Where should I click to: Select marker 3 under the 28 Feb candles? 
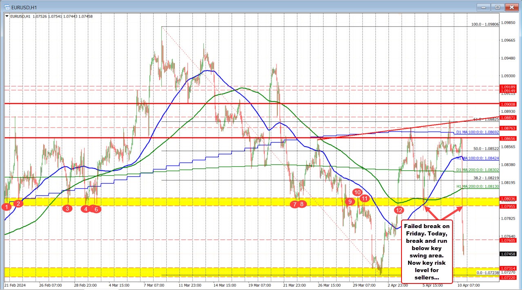pos(67,208)
